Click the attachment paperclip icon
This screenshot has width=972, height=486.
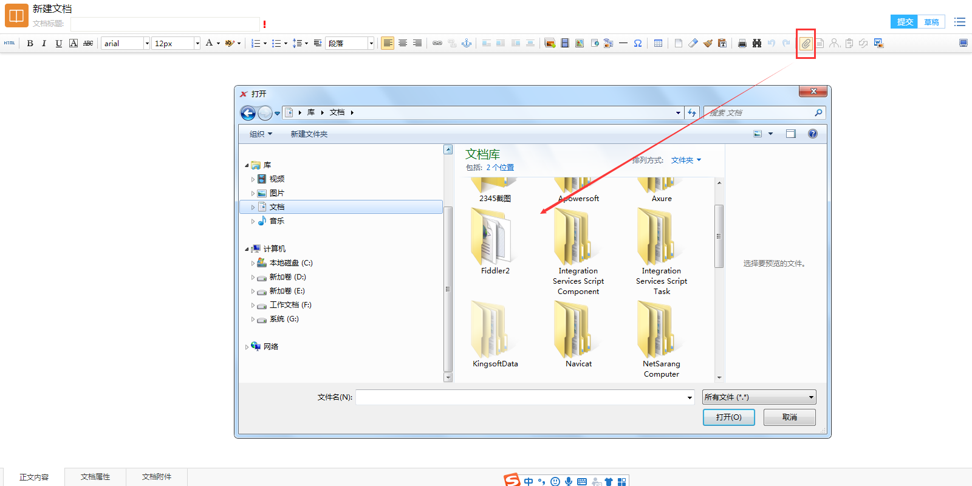806,44
